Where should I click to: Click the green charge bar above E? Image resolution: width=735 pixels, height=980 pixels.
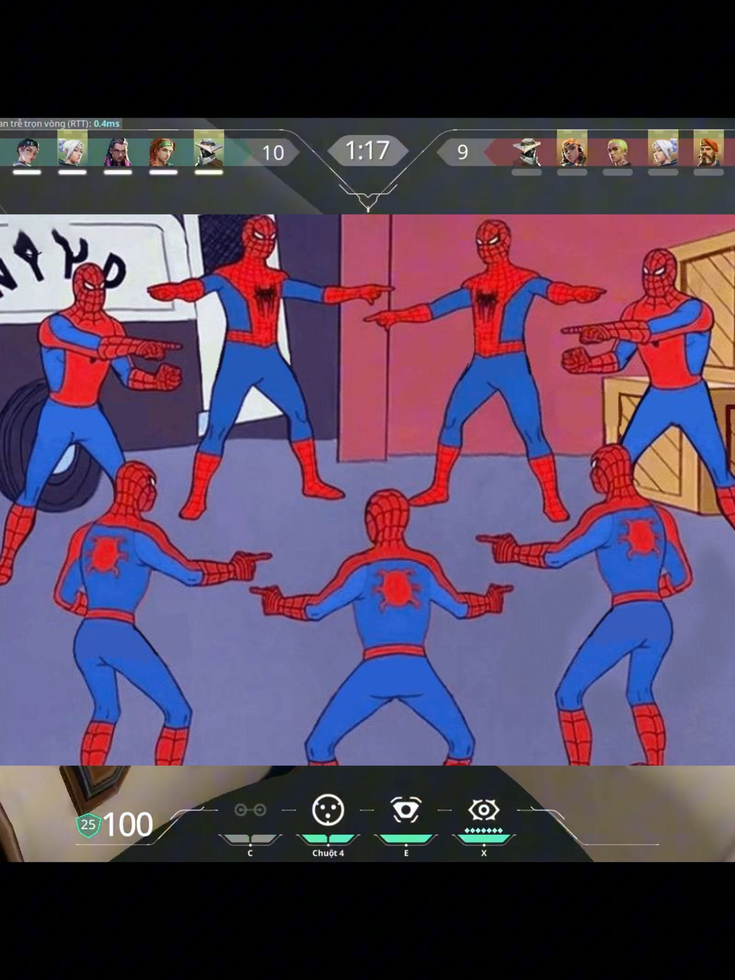point(406,839)
